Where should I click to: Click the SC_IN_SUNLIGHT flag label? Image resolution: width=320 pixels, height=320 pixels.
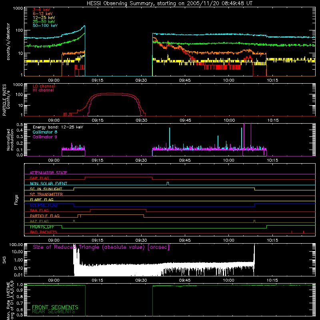[46, 189]
